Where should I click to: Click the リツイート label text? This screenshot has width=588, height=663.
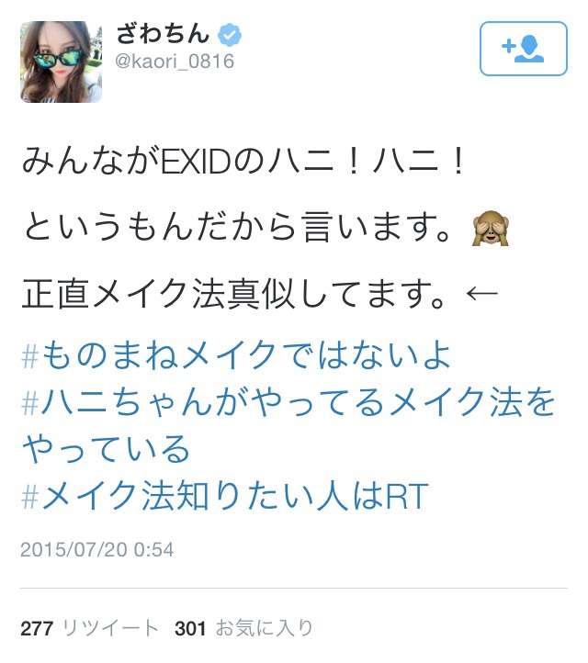(110, 628)
